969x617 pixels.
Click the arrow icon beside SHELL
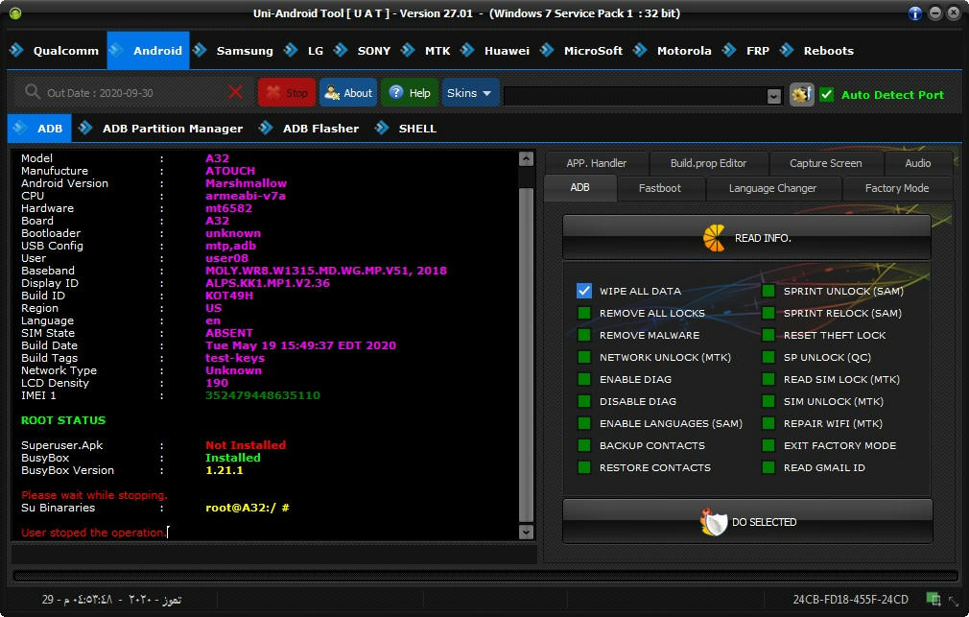(382, 128)
